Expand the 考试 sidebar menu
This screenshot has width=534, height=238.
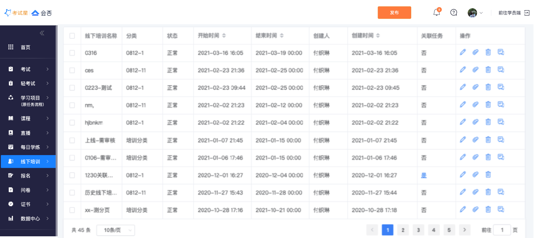click(x=28, y=69)
